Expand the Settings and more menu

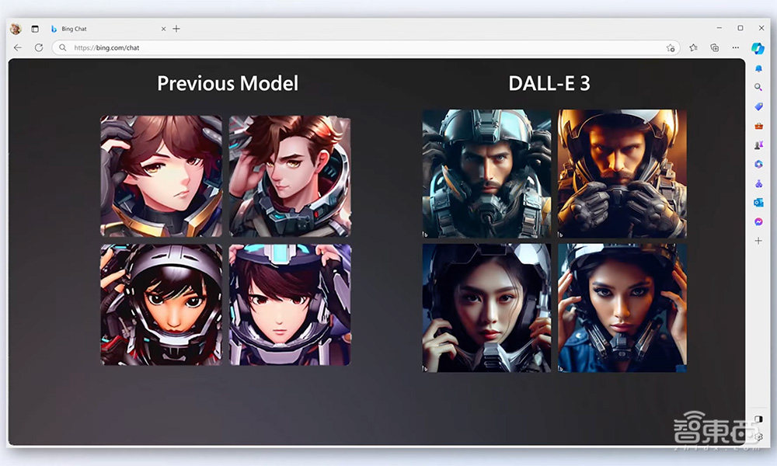pos(735,47)
